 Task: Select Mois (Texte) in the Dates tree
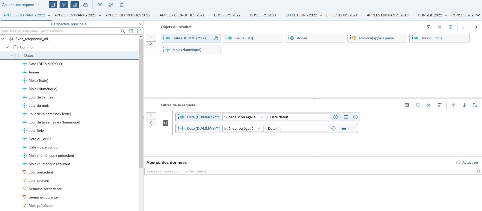[x=38, y=80]
